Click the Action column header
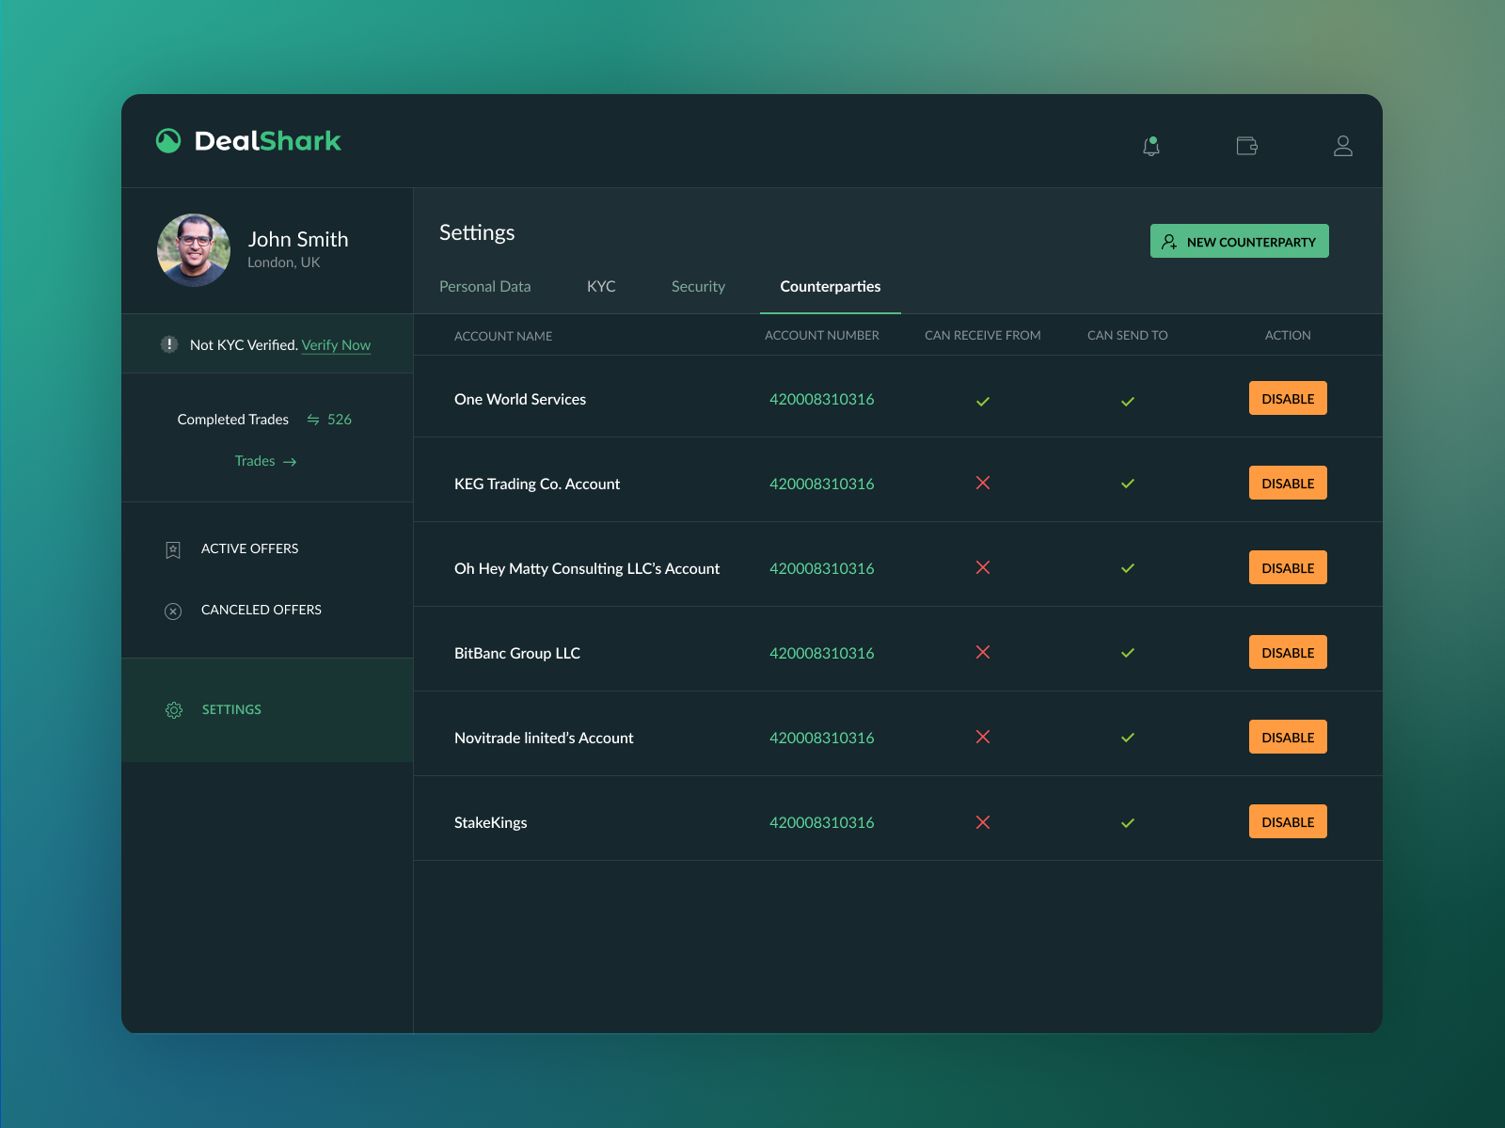The height and width of the screenshot is (1128, 1505). tap(1288, 335)
